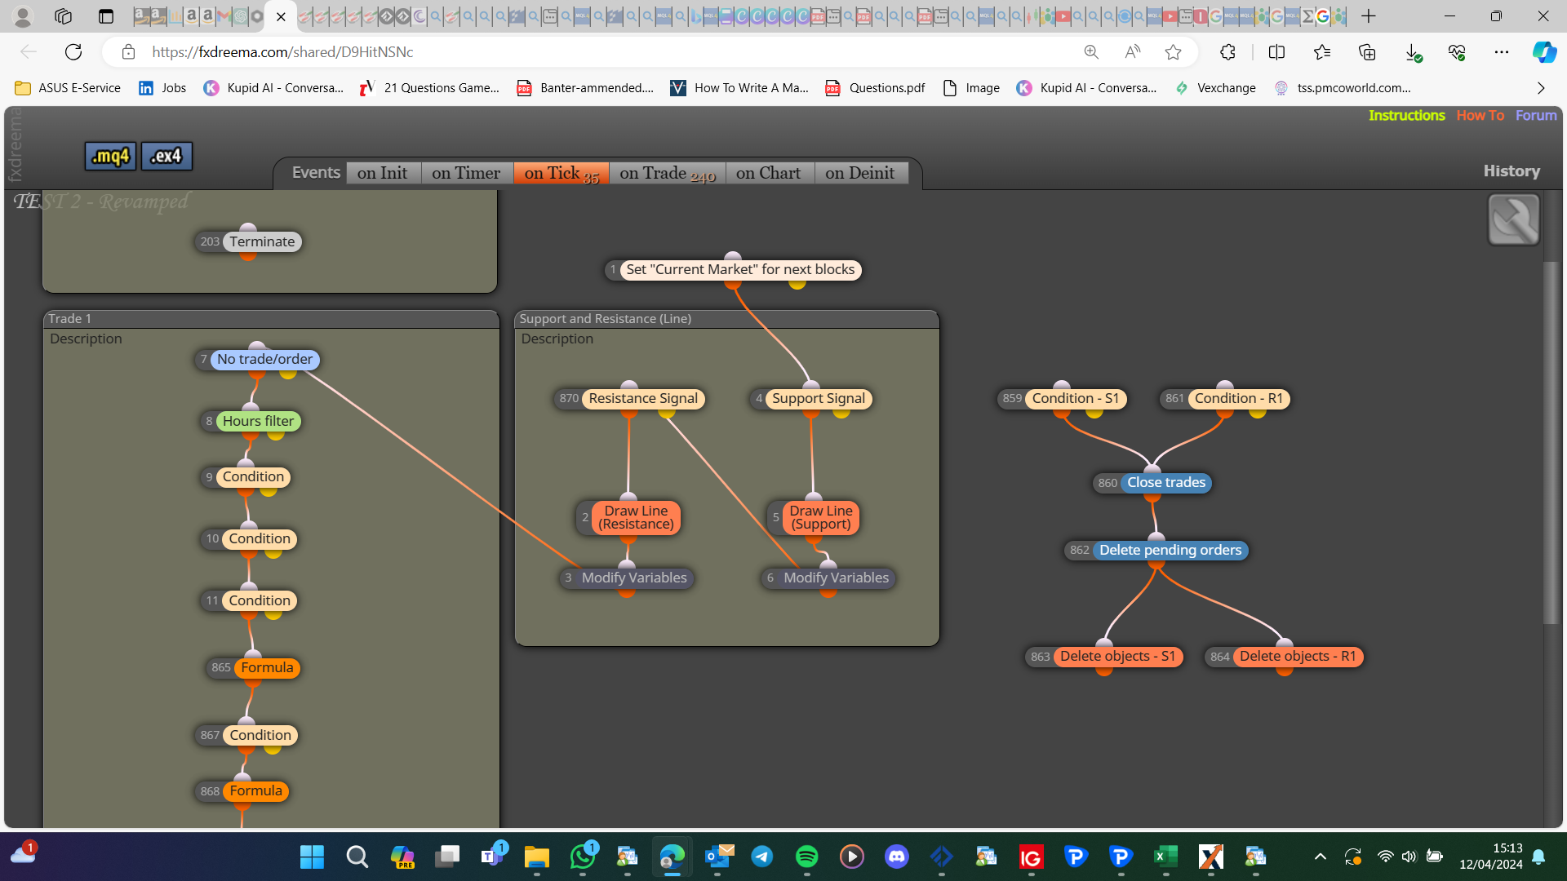The image size is (1567, 881).
Task: Show browser downloads
Action: pos(1413,52)
